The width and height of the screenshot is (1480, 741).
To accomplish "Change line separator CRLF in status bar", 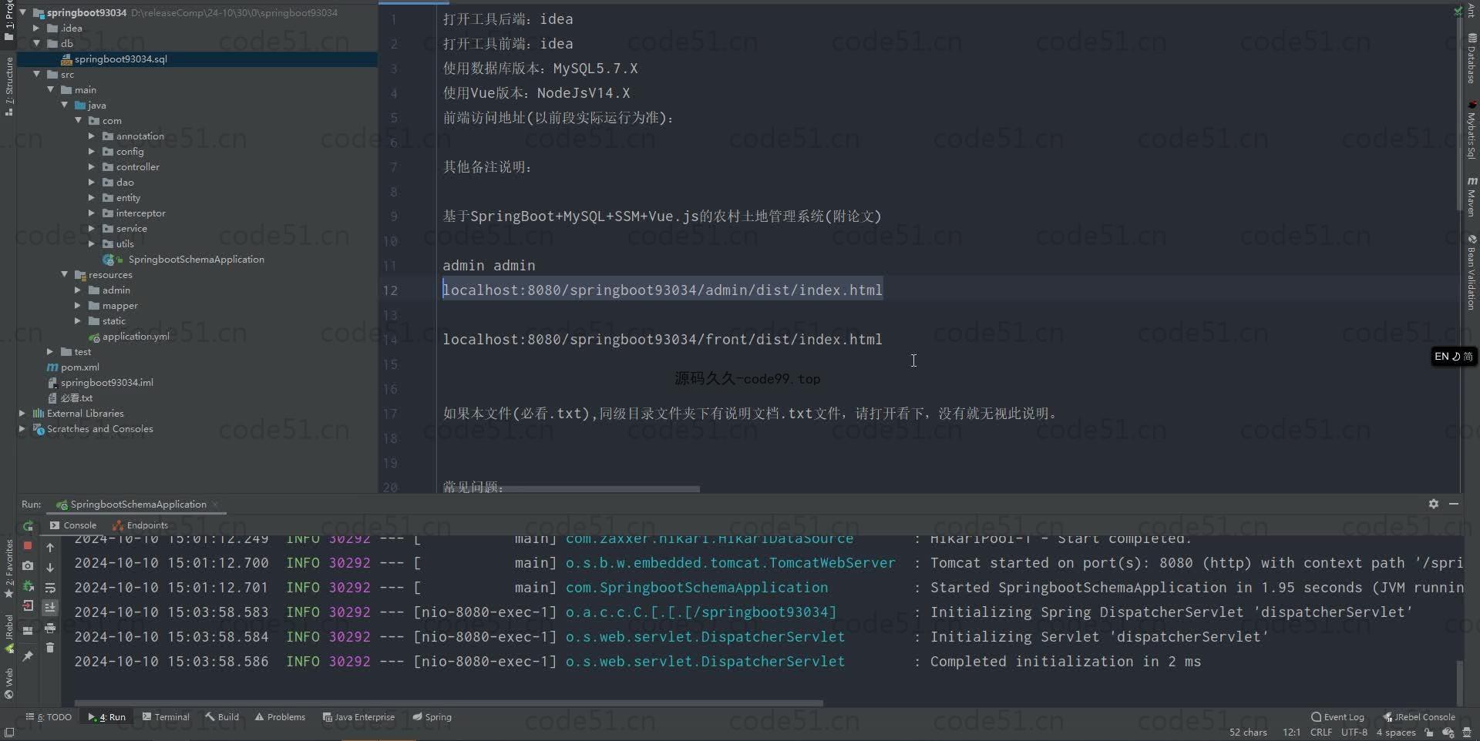I will coord(1320,733).
